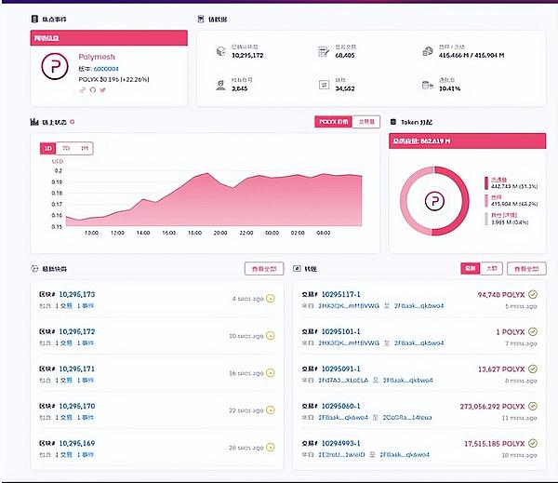
Task: Click the red info dot next to chain status heading
Action: (73, 122)
